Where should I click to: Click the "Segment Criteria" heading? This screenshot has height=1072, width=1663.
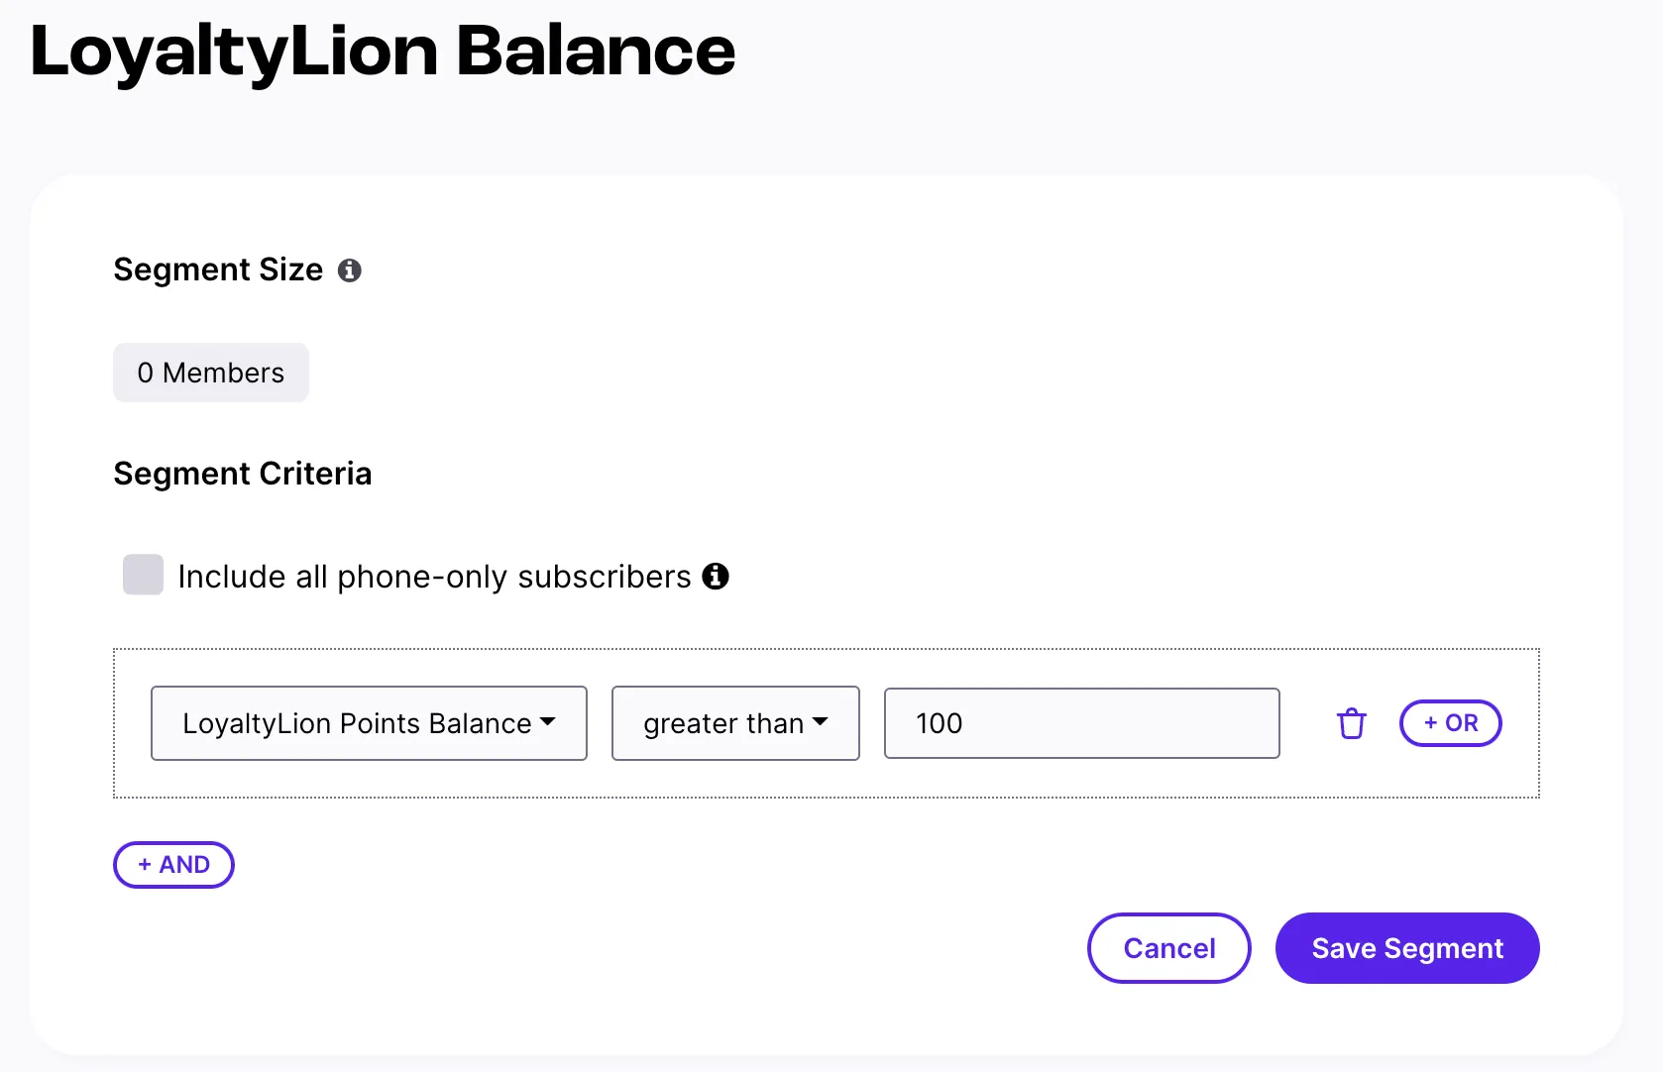tap(242, 474)
